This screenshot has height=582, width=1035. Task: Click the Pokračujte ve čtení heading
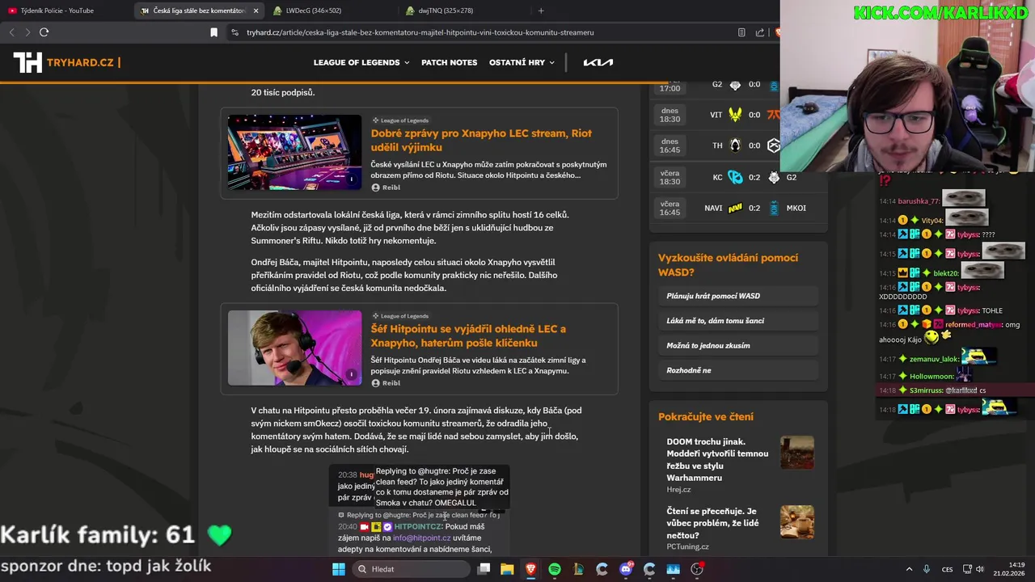point(706,417)
